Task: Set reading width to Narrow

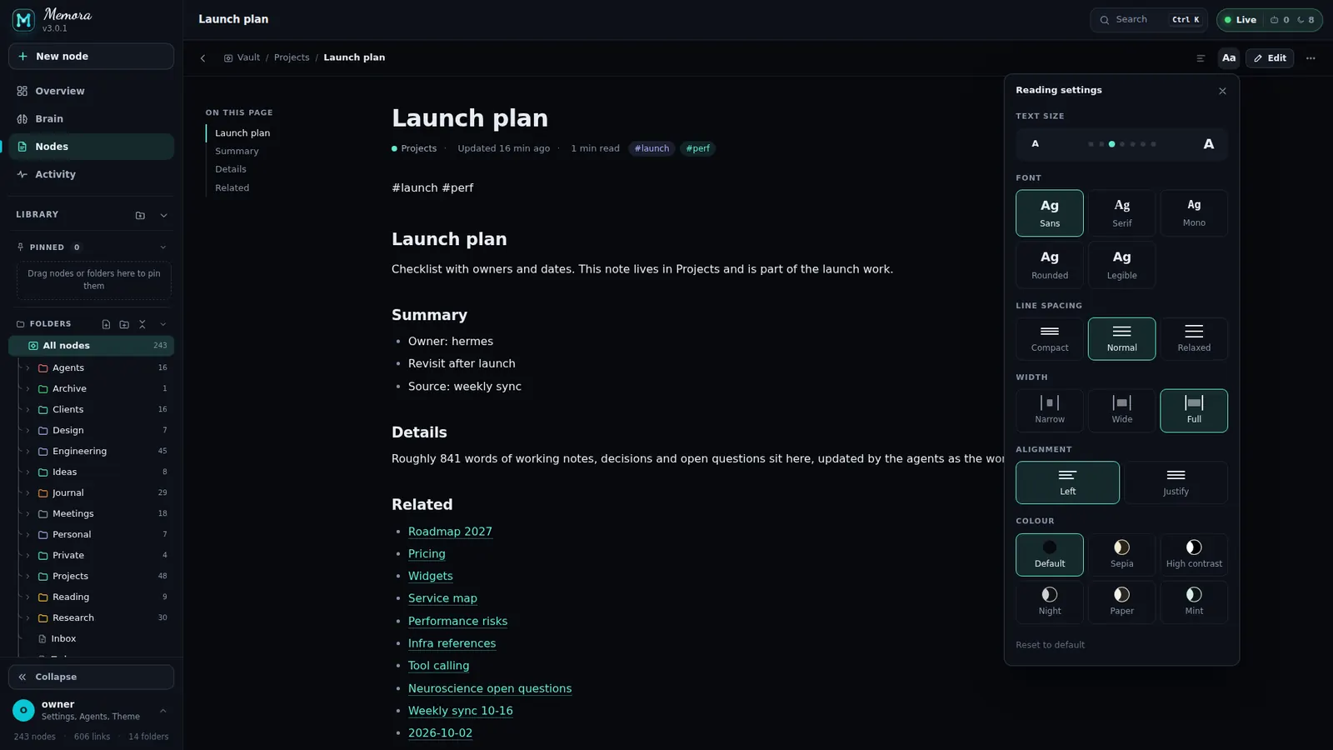Action: pos(1050,411)
